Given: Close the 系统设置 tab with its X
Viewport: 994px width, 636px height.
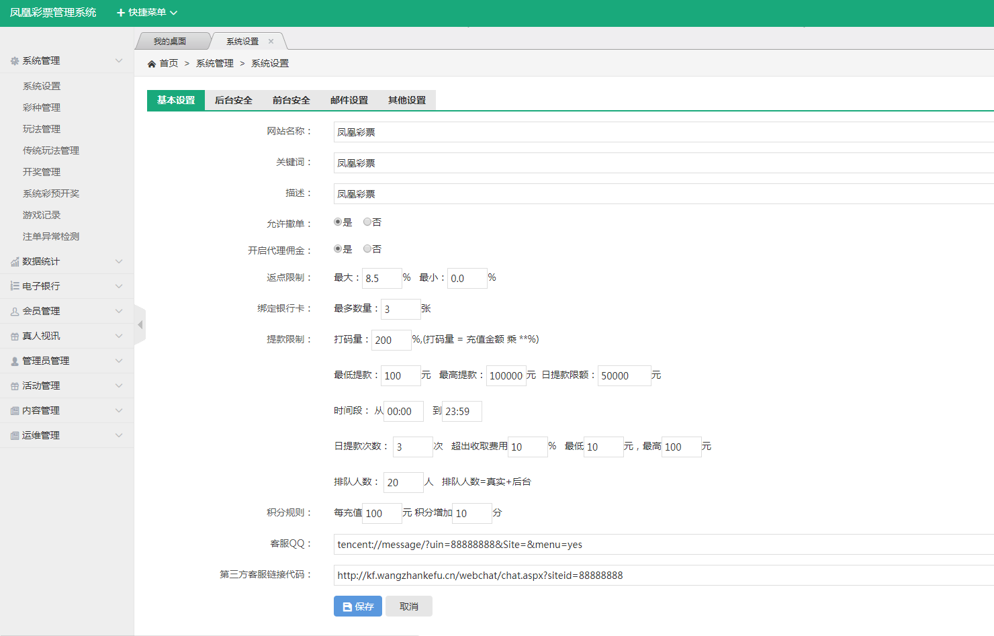Looking at the screenshot, I should point(271,42).
